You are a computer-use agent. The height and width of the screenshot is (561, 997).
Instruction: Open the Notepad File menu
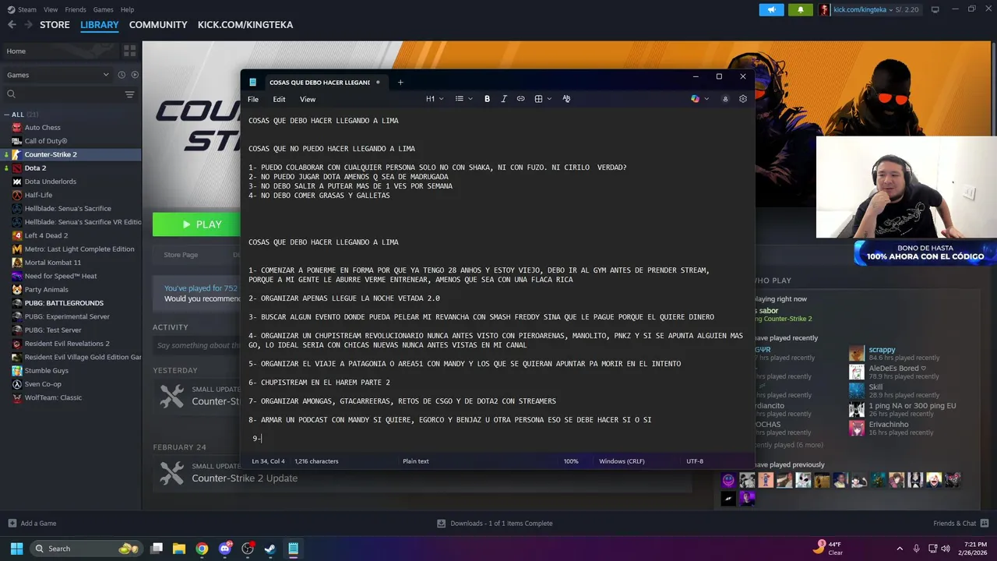pos(253,99)
